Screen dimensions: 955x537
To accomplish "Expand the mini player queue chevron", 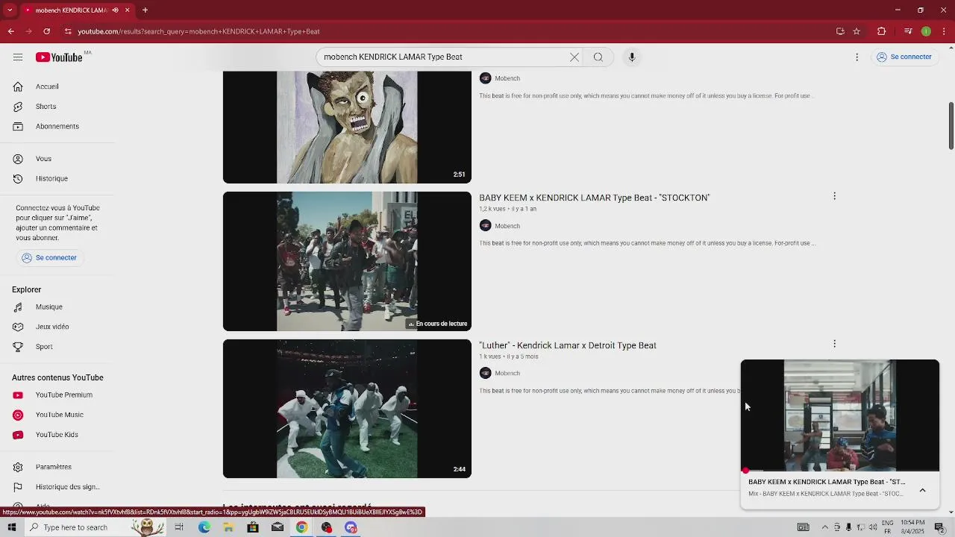I will 922,490.
